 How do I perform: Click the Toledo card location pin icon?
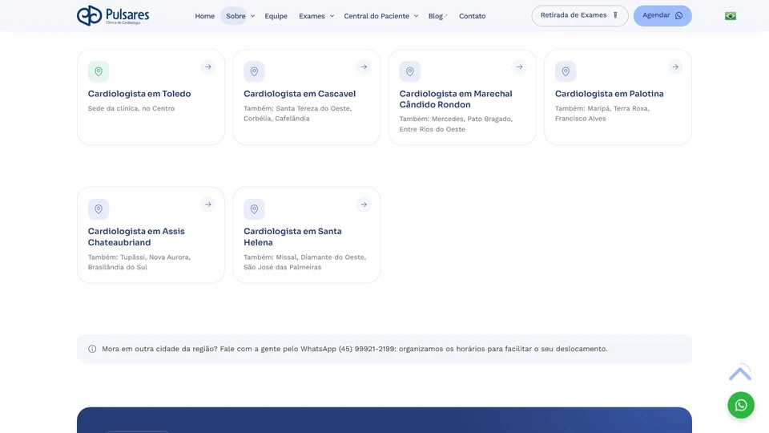(x=99, y=71)
